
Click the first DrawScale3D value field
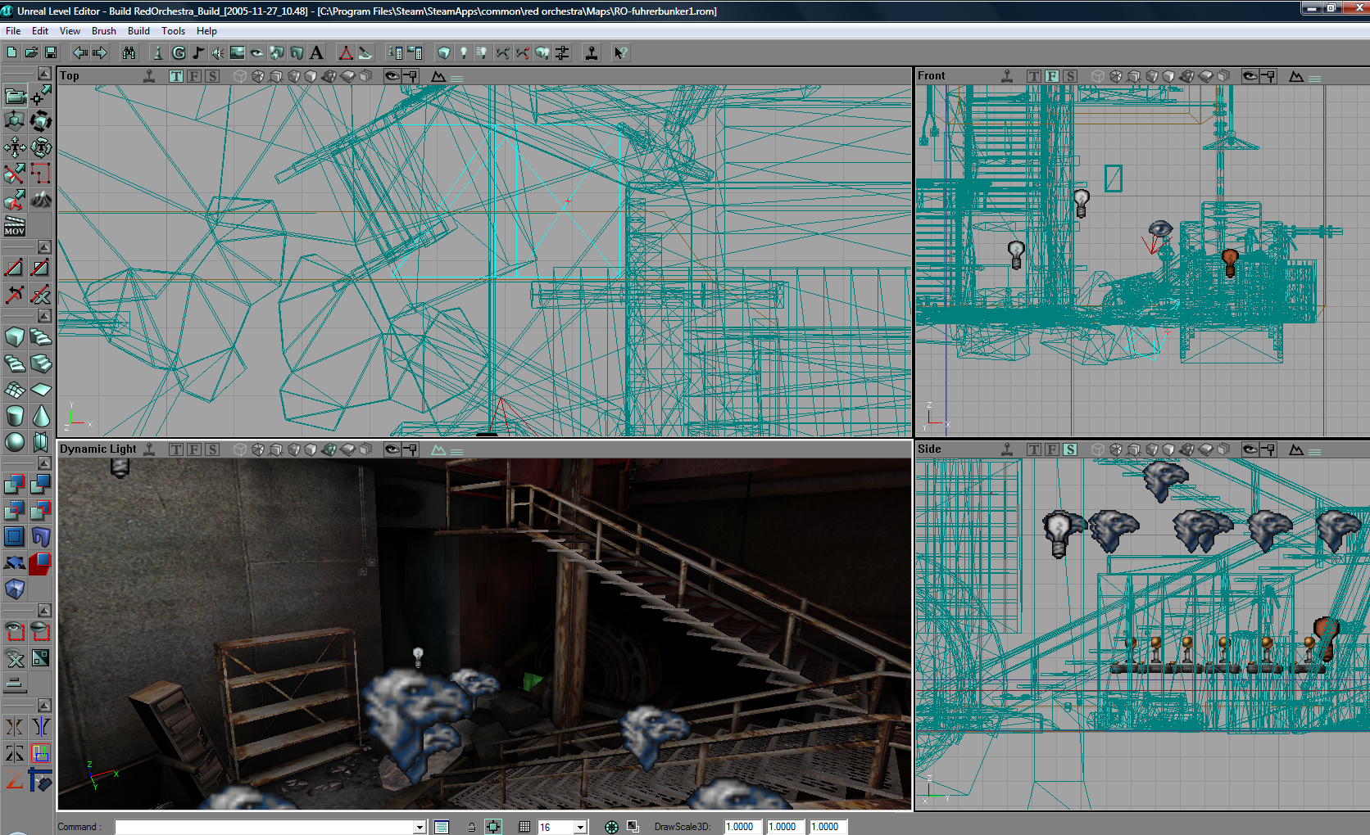pyautogui.click(x=743, y=827)
